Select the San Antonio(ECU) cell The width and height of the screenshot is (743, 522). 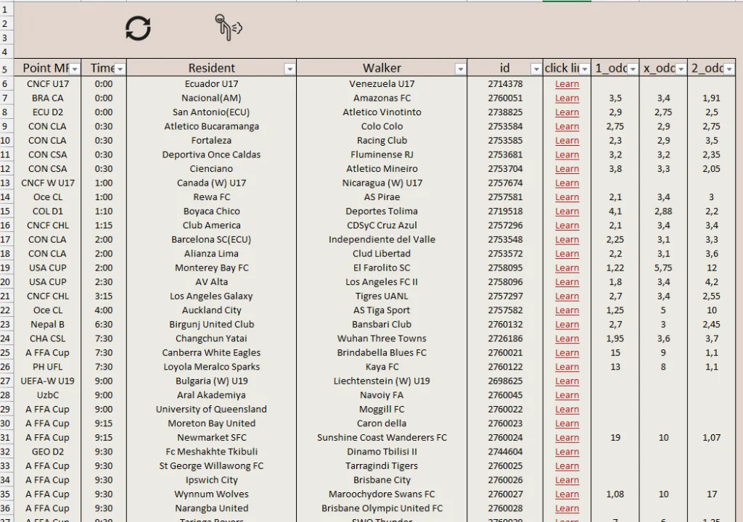[211, 112]
